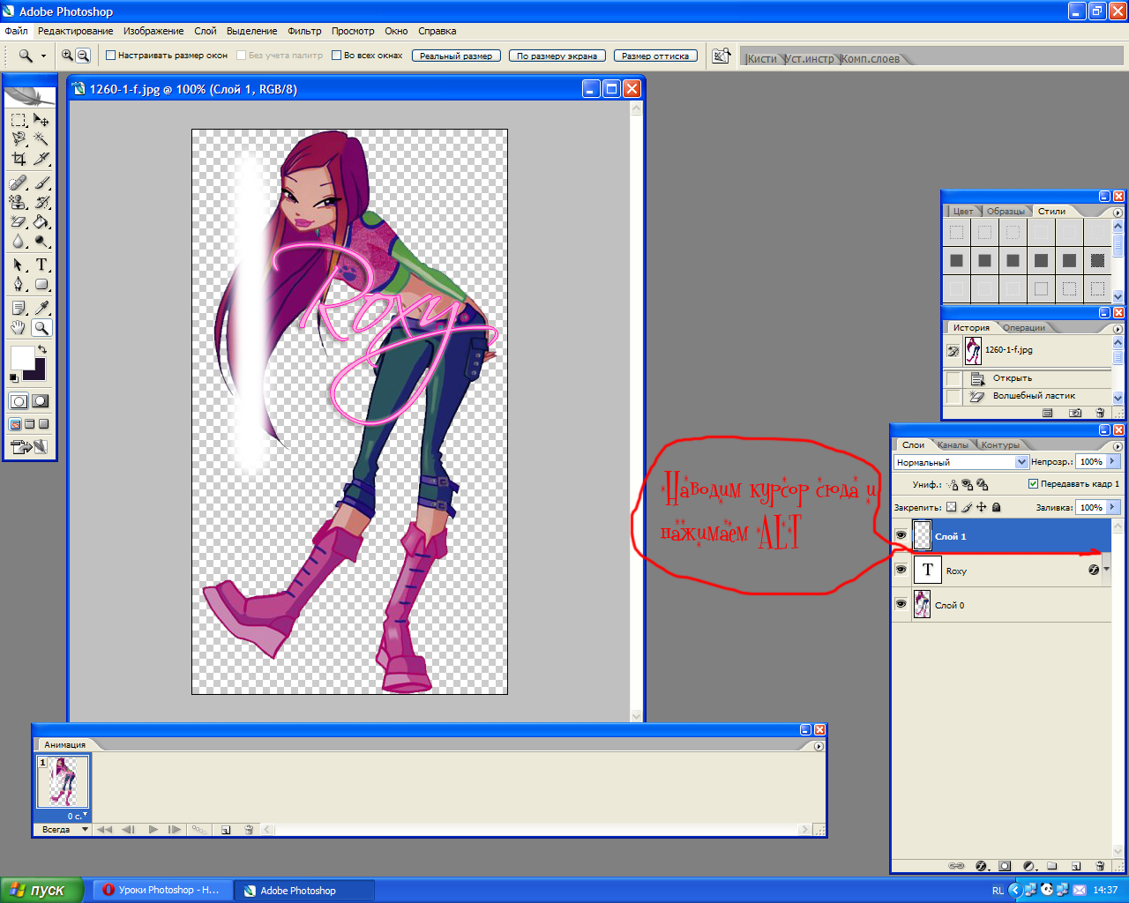
Task: Open the 'Слой' menu
Action: click(206, 31)
